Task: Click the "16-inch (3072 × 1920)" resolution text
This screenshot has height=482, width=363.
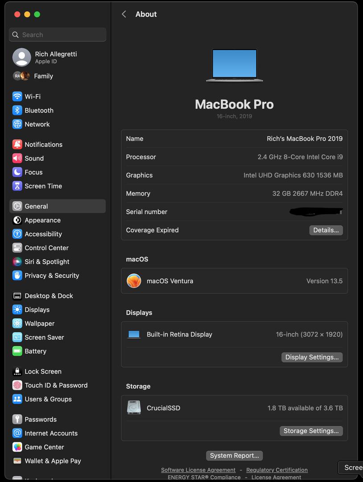Action: pos(309,334)
